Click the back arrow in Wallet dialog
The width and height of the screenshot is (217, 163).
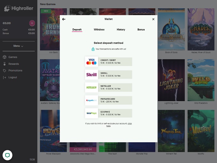64,19
